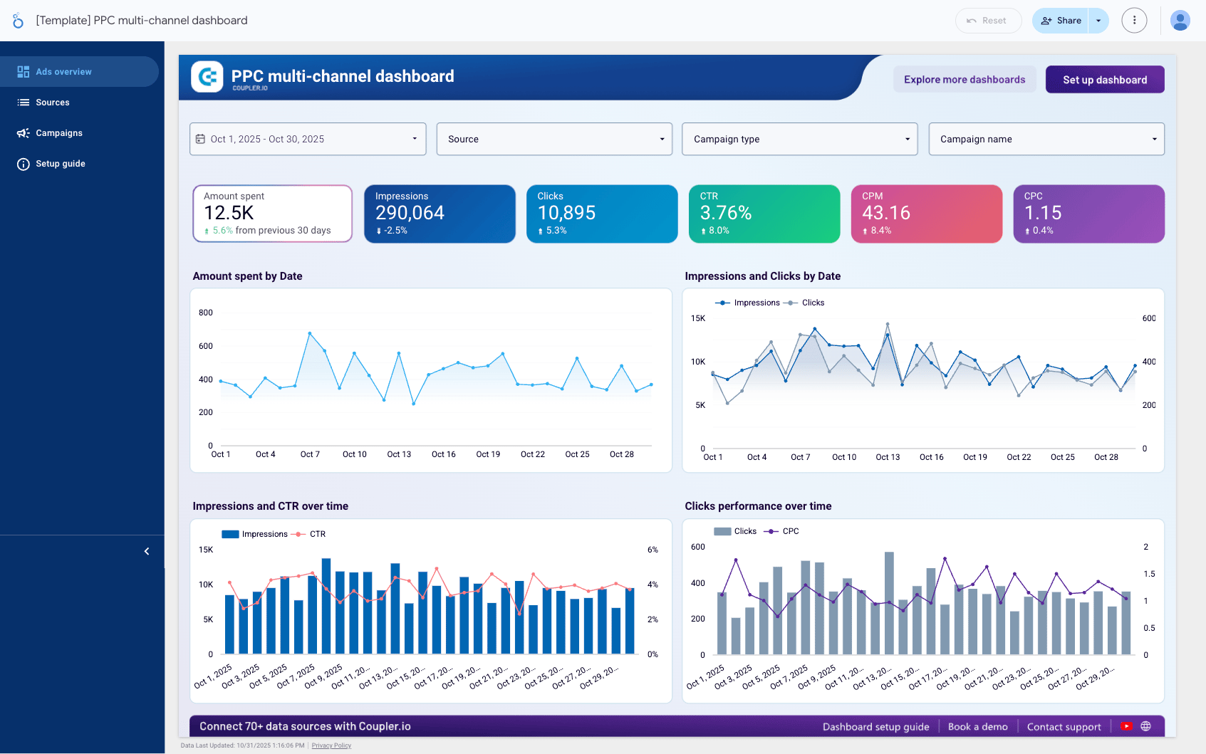Click the Reset button

pos(987,21)
